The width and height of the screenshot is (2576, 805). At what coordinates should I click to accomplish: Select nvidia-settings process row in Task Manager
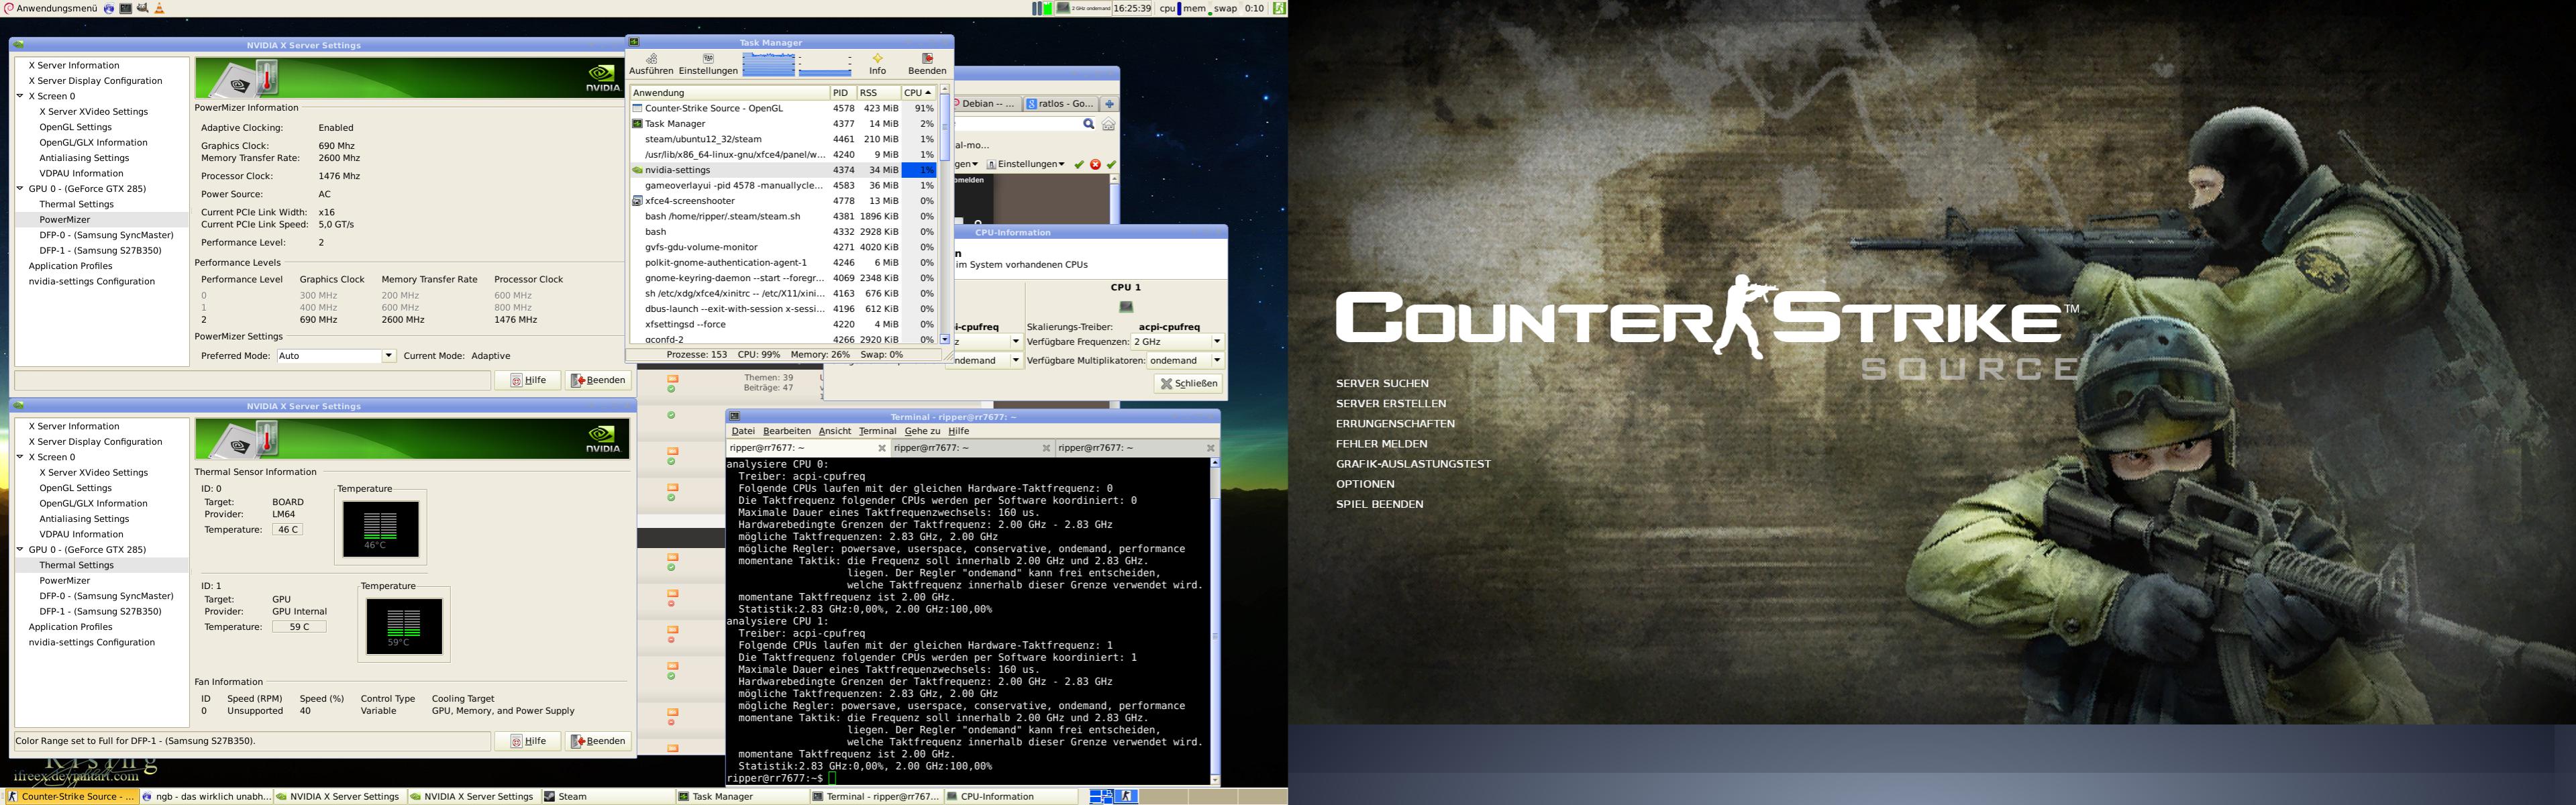coord(783,170)
